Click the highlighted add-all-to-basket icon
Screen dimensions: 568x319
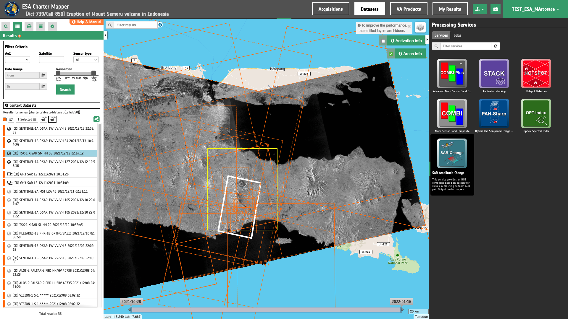(x=52, y=119)
